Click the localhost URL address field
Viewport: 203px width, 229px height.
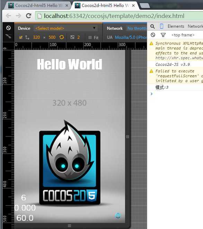pyautogui.click(x=119, y=16)
